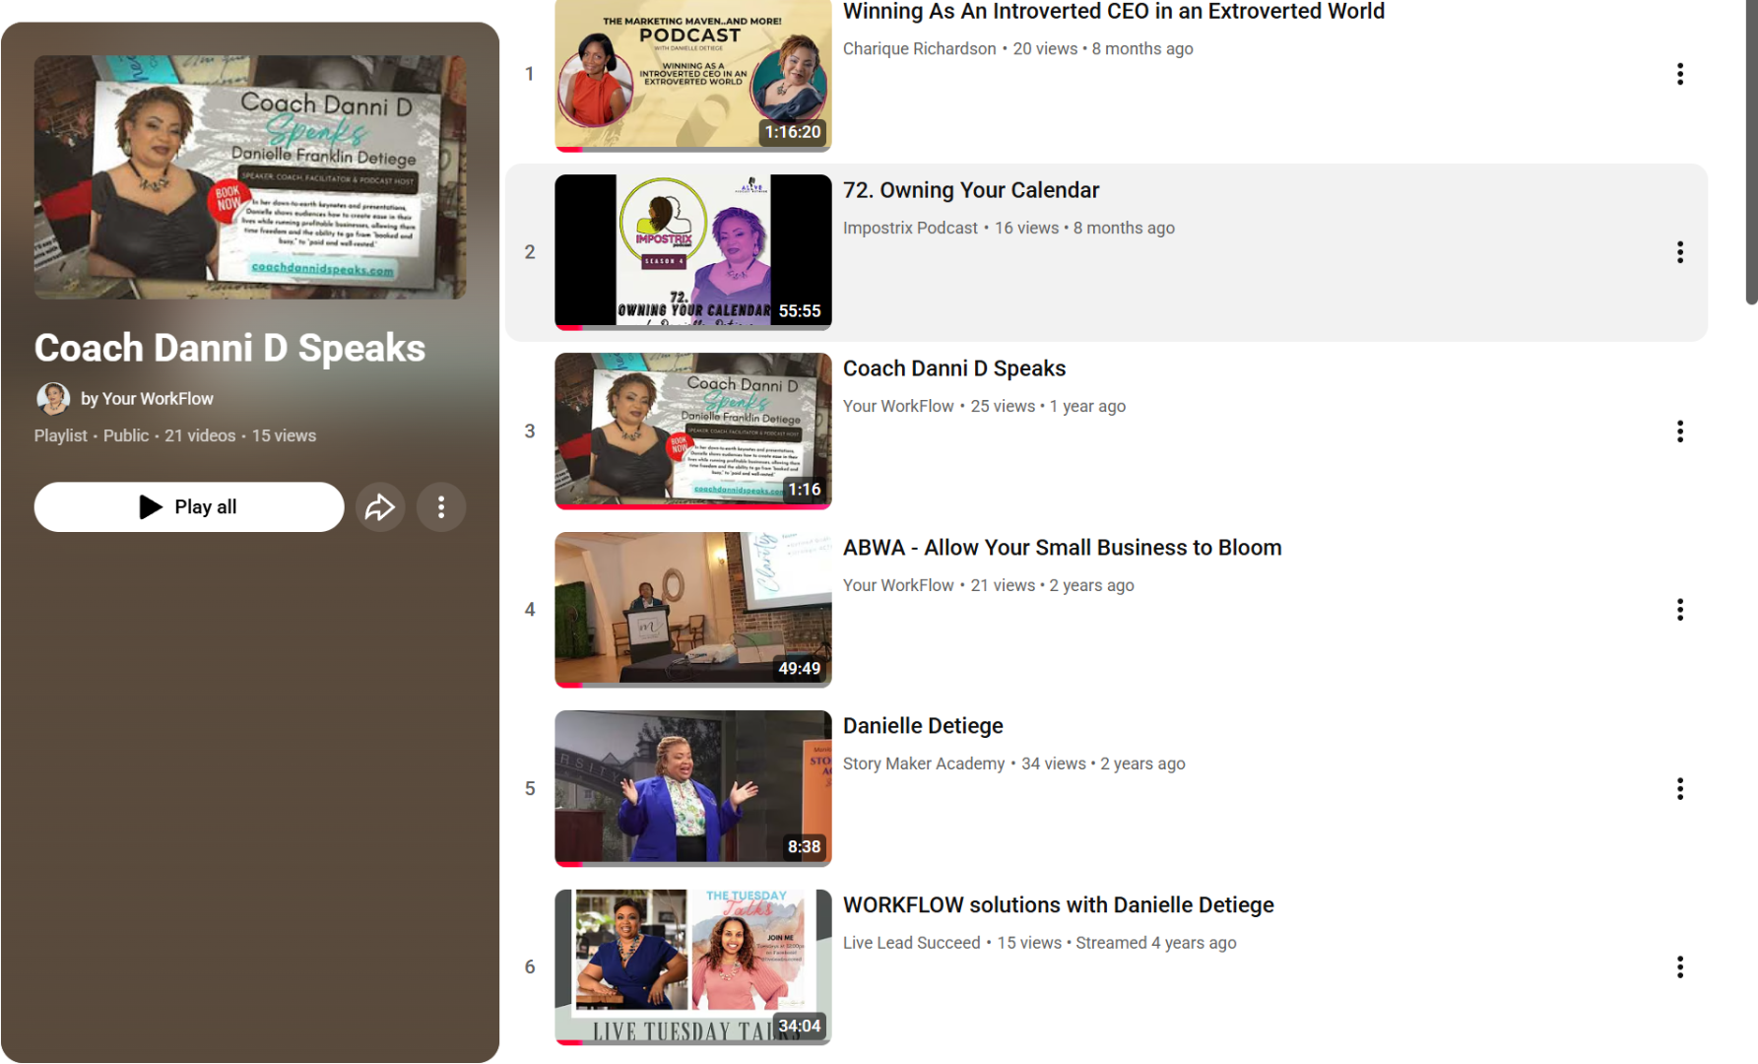Play the 49:49 ABWA presentation thumbnail

coord(693,610)
